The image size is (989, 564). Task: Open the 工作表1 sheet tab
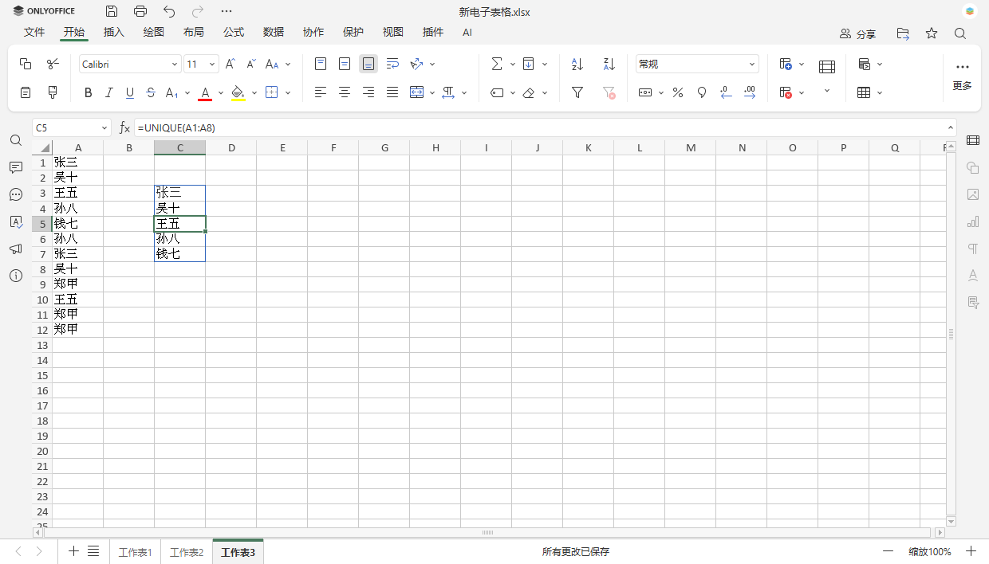click(x=135, y=550)
